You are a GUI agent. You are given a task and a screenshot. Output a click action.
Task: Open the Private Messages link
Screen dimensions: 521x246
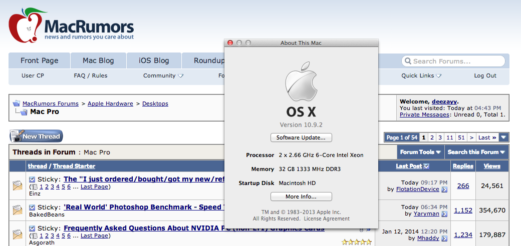[x=424, y=114]
